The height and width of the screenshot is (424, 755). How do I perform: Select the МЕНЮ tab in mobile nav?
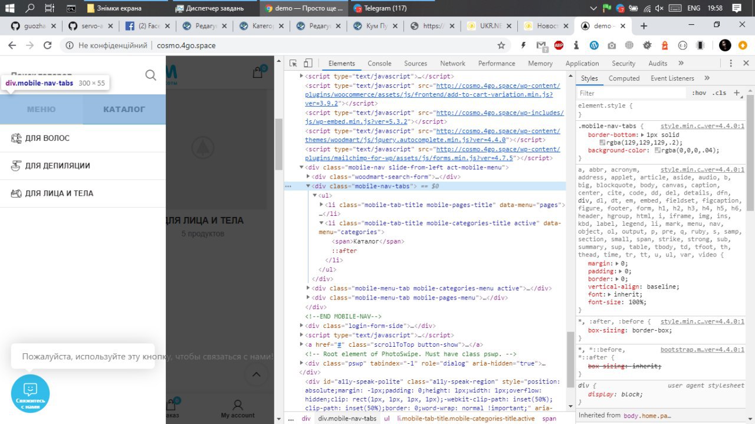tap(41, 109)
